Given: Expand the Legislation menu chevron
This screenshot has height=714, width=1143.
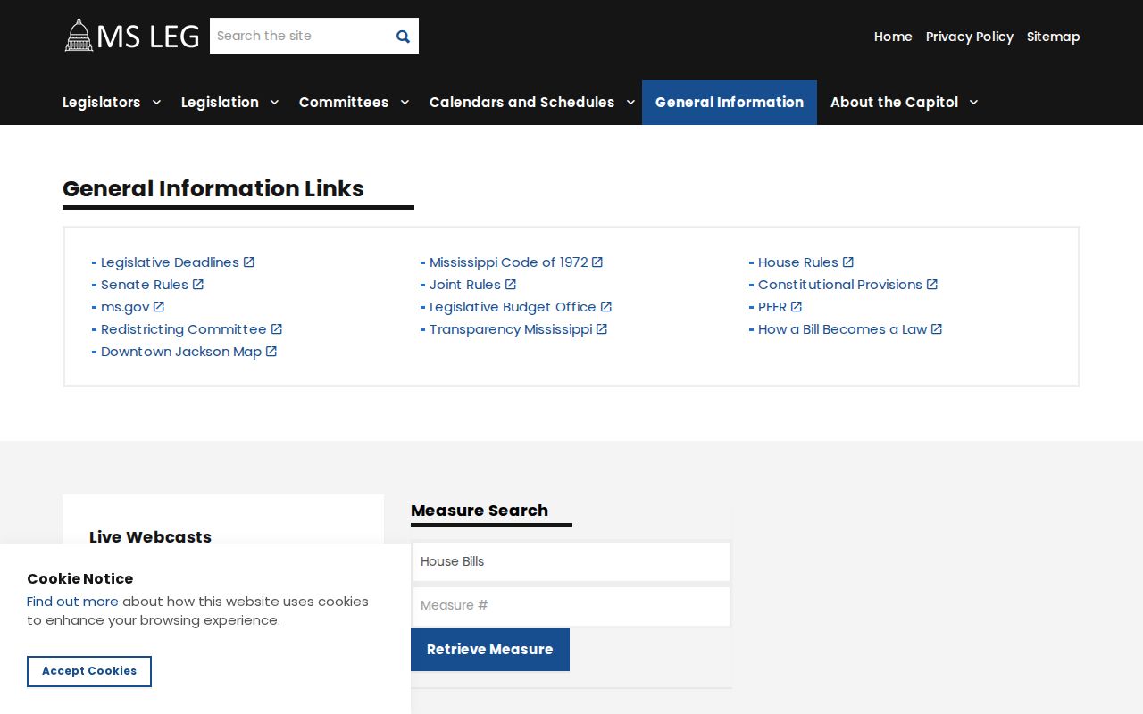Looking at the screenshot, I should pos(274,103).
